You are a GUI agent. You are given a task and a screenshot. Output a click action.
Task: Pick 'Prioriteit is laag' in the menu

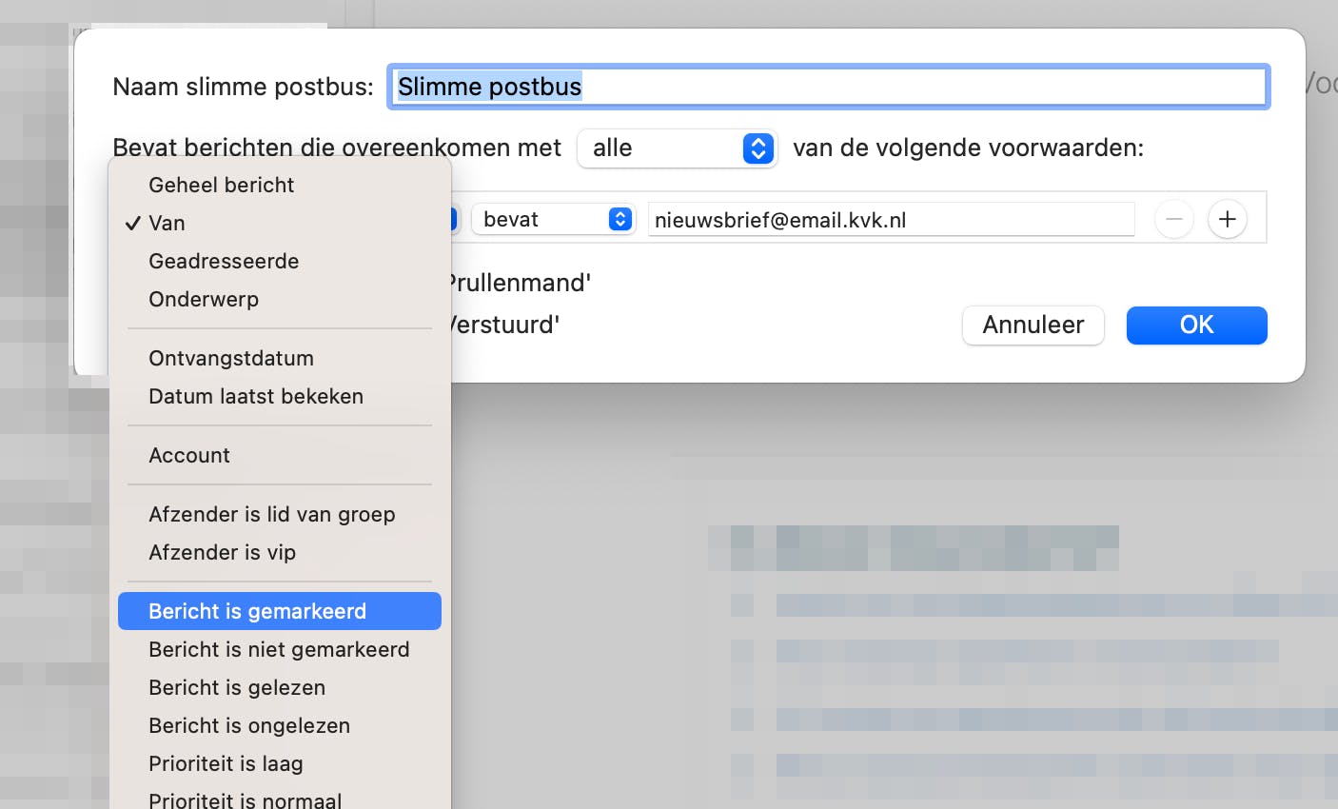tap(226, 763)
